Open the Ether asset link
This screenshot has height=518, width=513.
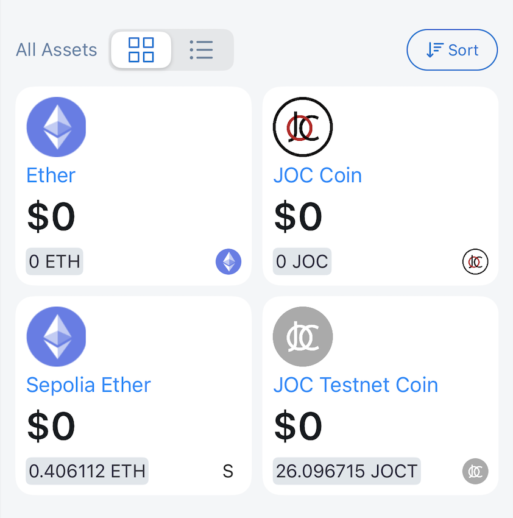point(51,176)
